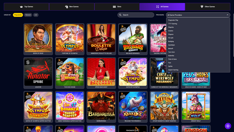Open the Other Games tab

pyautogui.click(x=208, y=7)
